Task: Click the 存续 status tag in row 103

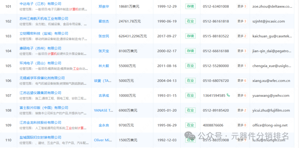Action: coord(190,36)
